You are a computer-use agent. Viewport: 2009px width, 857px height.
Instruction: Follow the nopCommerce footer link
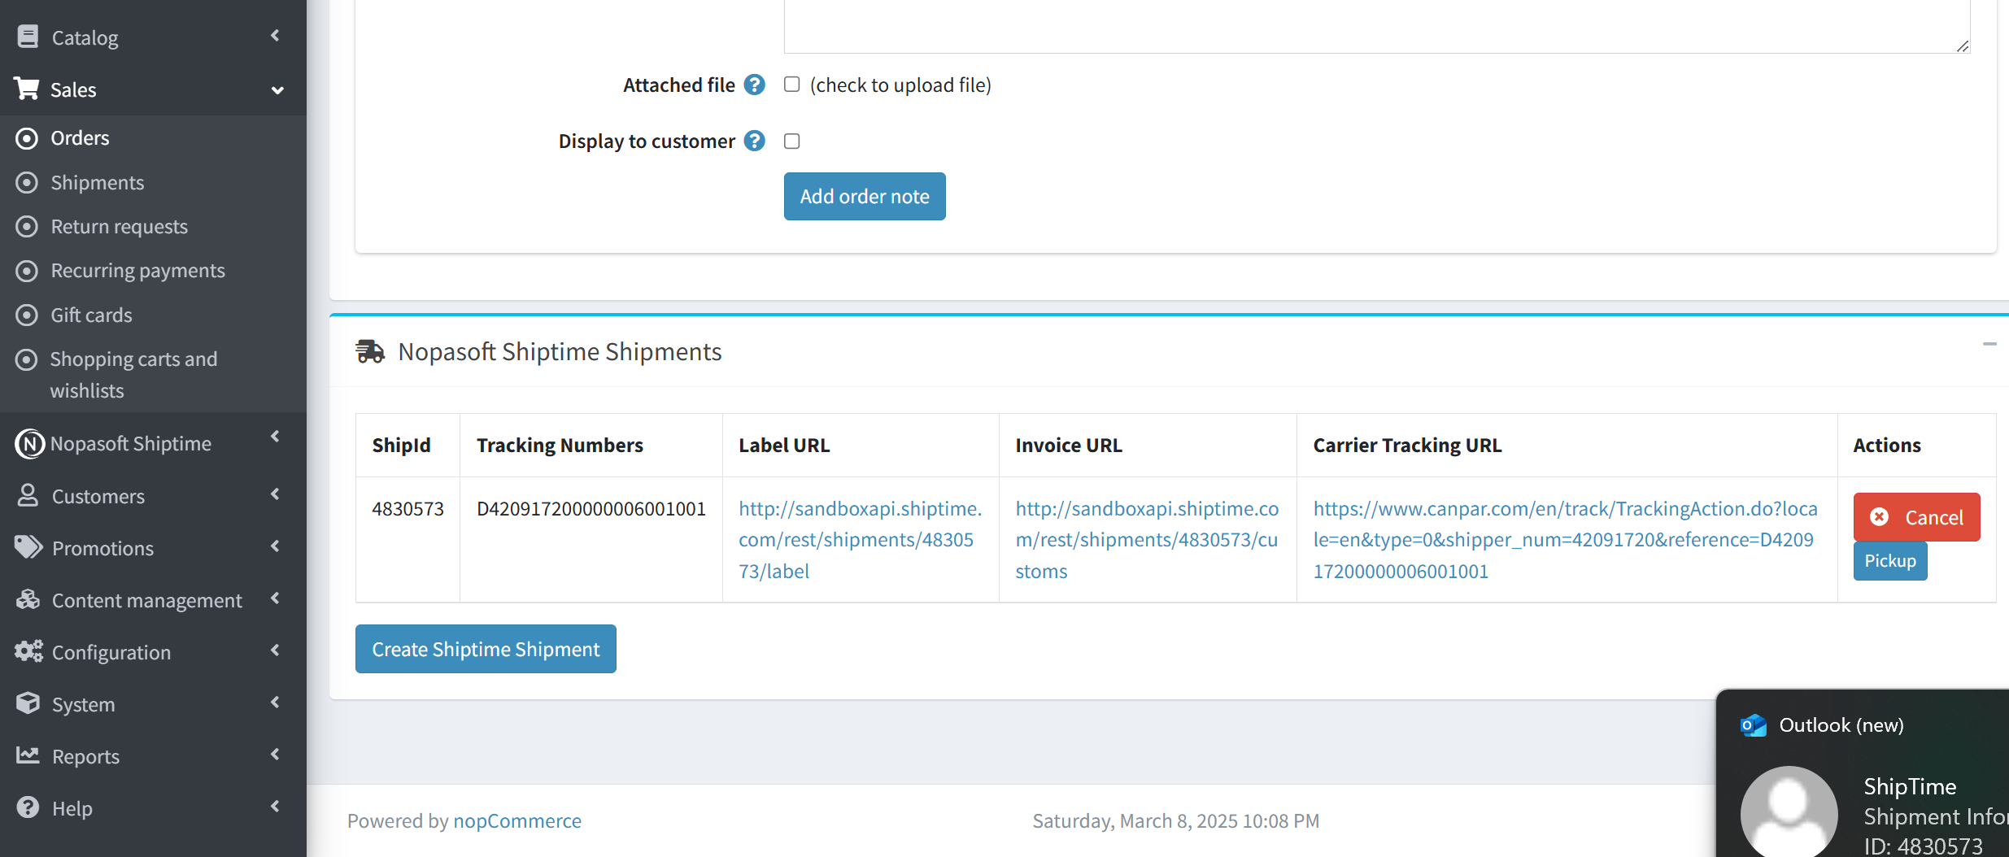[x=517, y=821]
